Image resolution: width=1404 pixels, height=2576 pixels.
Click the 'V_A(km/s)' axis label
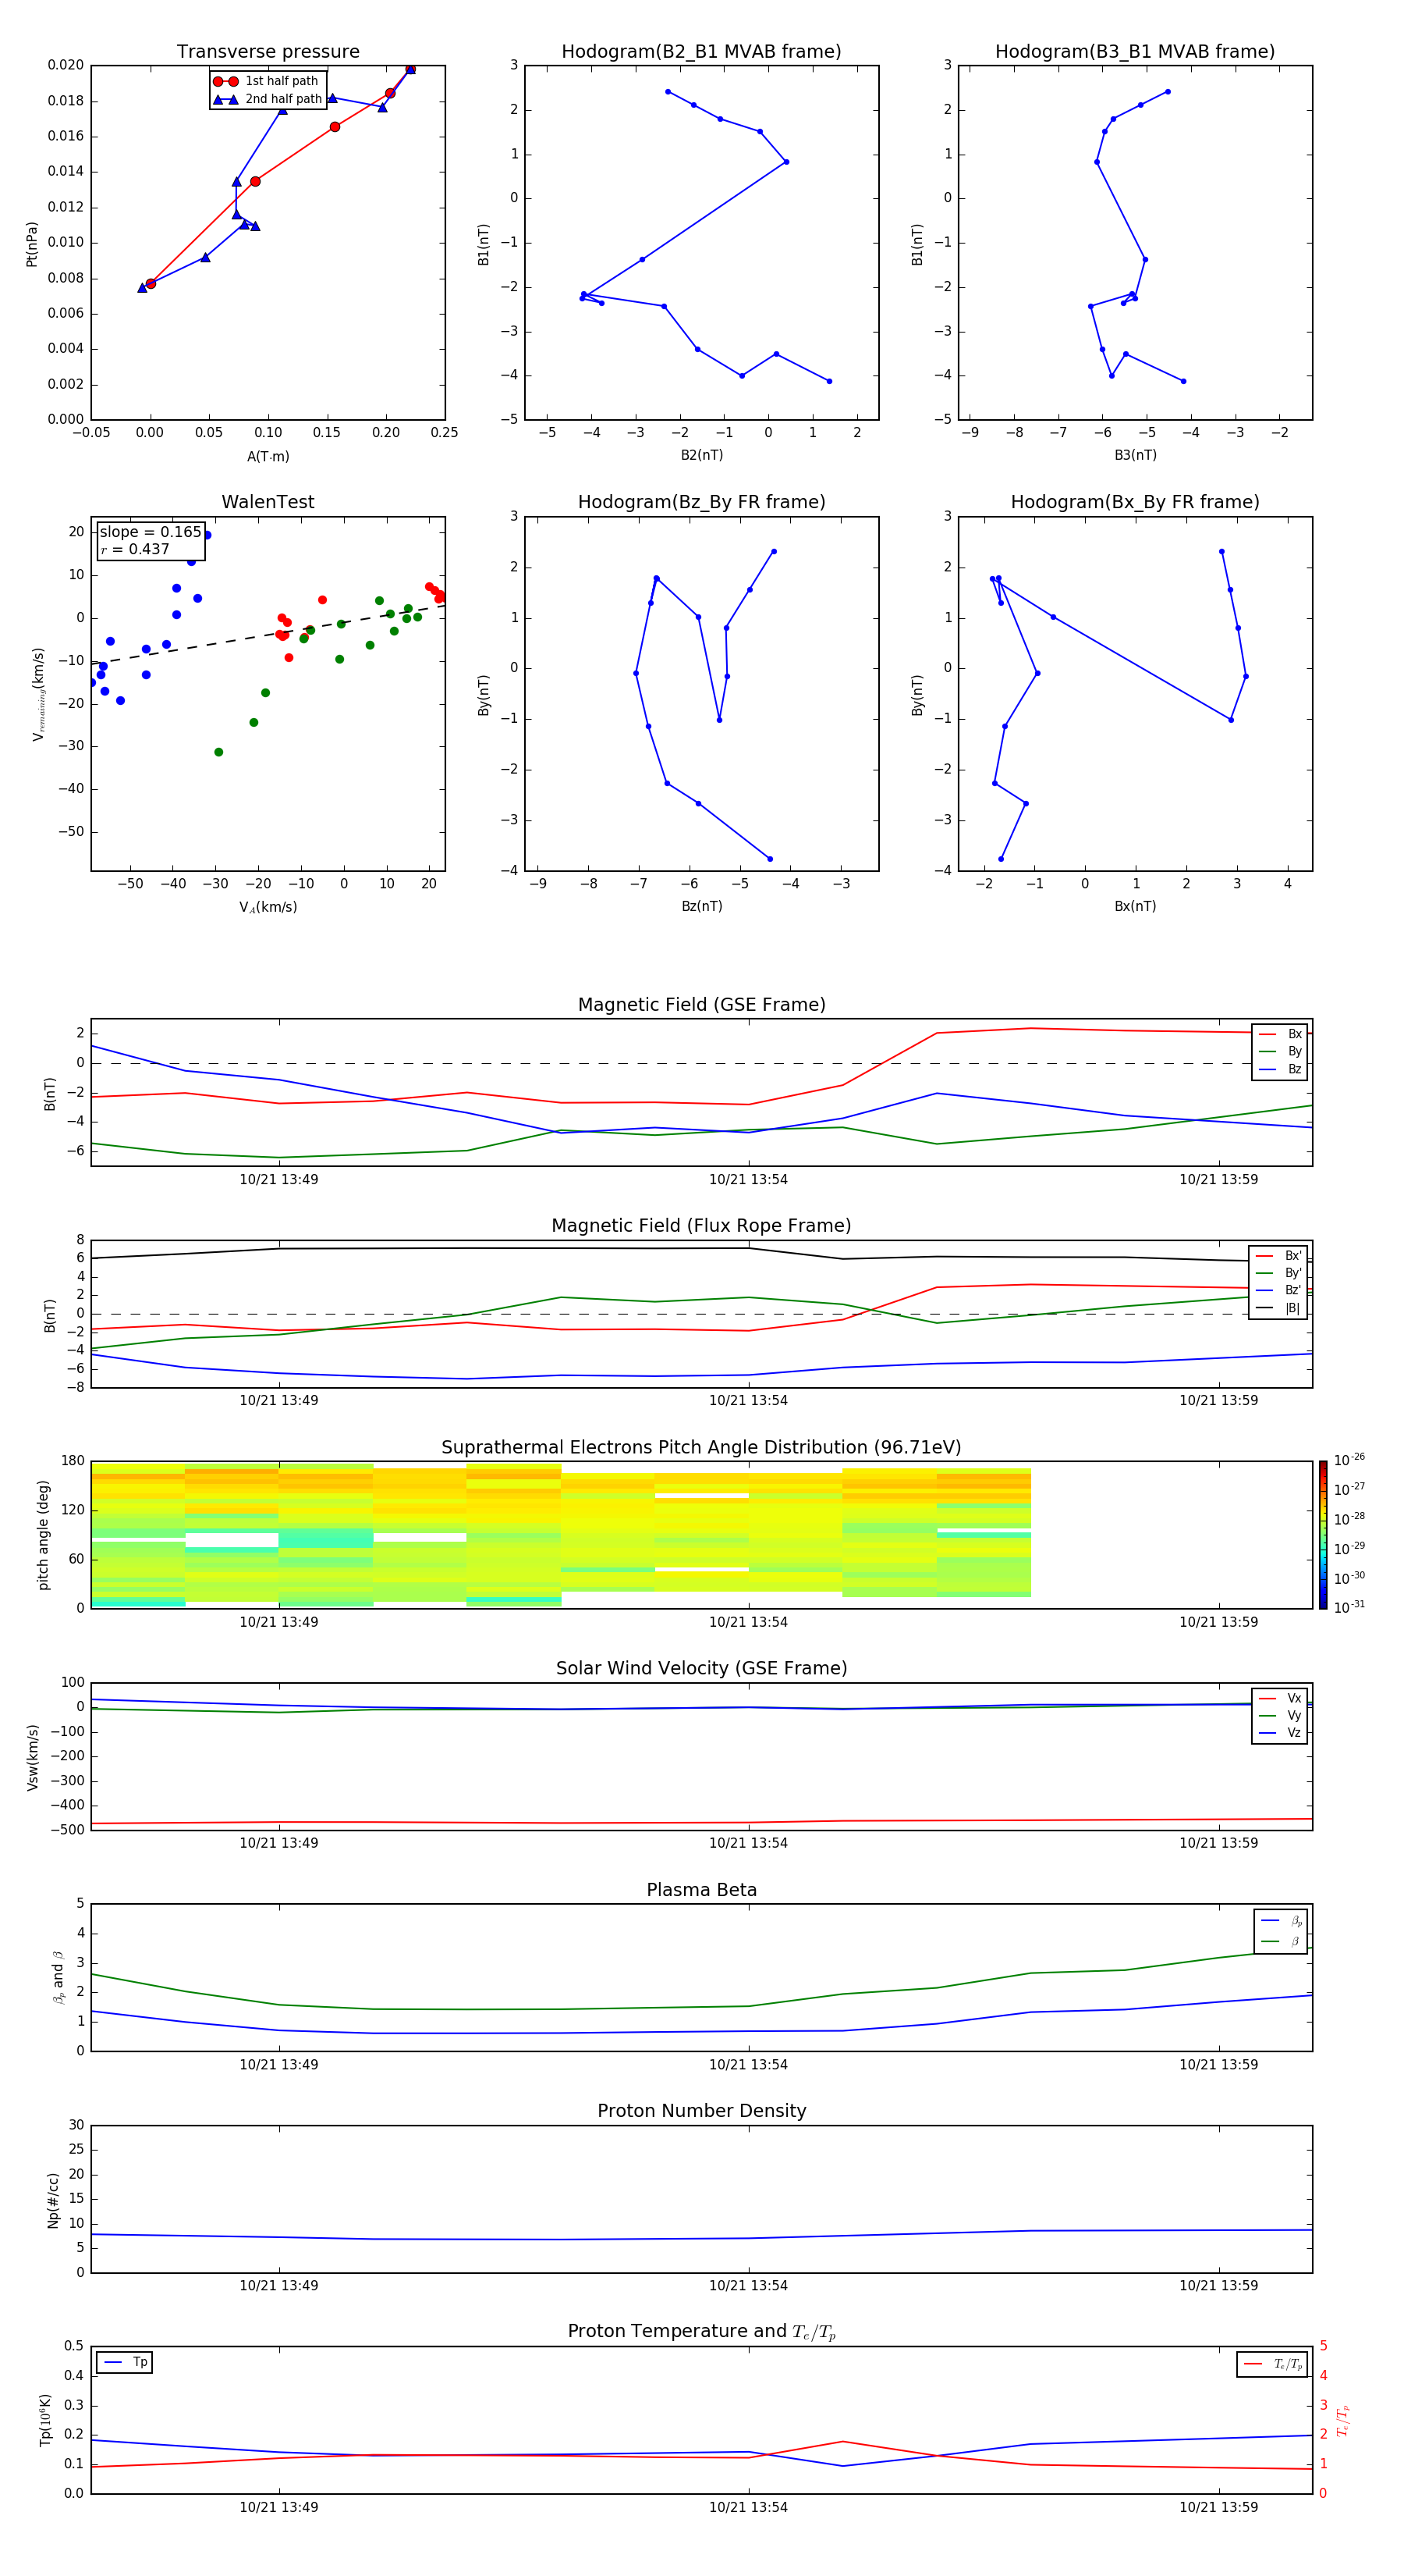(268, 907)
